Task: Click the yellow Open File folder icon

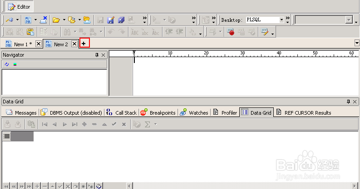Action: [x=56, y=20]
